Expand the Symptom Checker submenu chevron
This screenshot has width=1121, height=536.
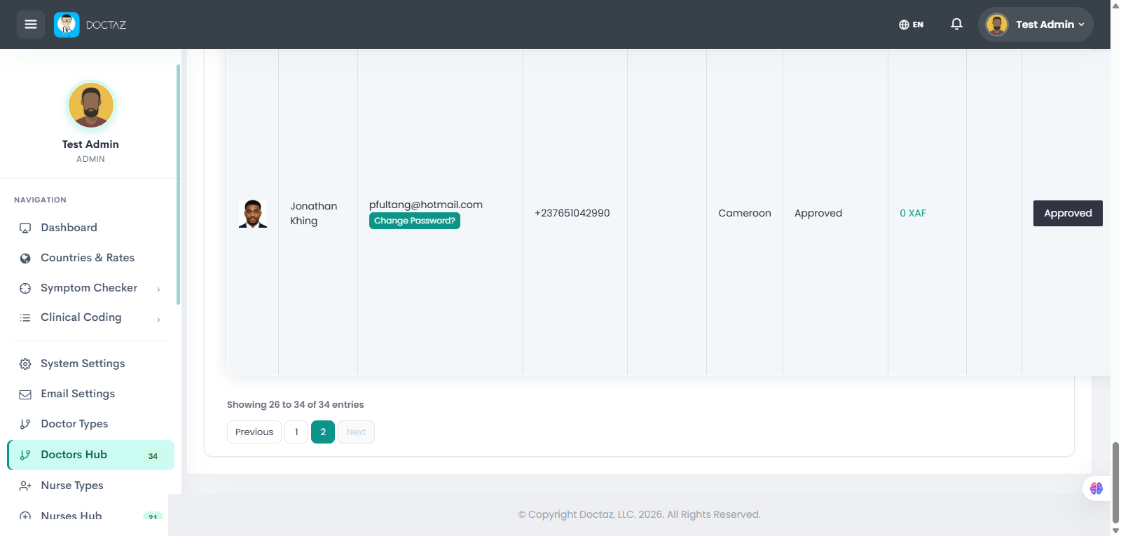click(x=158, y=289)
